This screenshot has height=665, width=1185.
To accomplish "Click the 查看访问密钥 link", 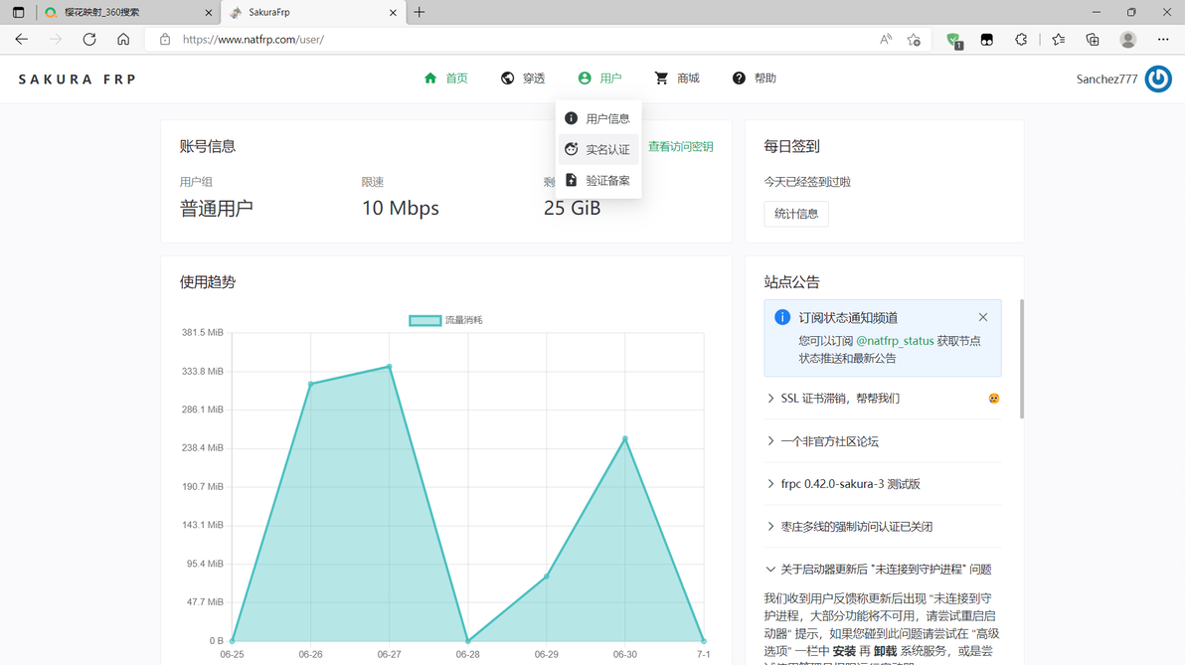I will coord(680,146).
